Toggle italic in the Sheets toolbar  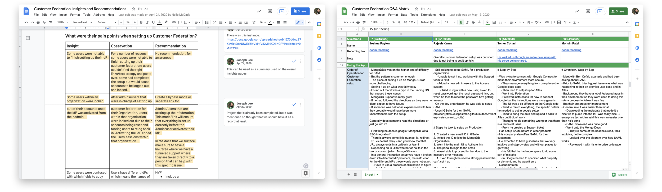pyautogui.click(x=467, y=22)
